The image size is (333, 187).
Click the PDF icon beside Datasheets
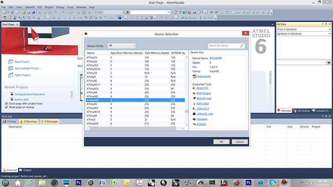(x=194, y=77)
